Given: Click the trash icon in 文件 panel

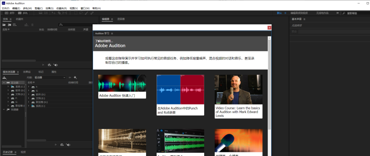Looking at the screenshot, I should coord(32,24).
